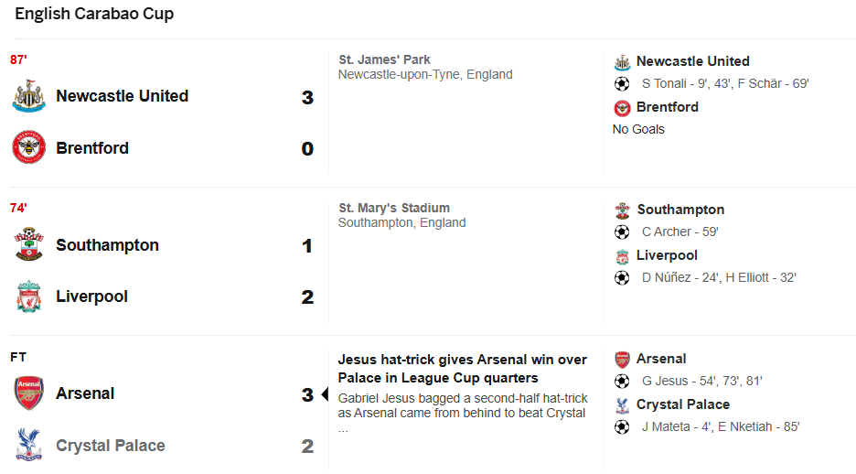
Task: Click the St. Mary's Stadium venue name
Action: point(393,208)
